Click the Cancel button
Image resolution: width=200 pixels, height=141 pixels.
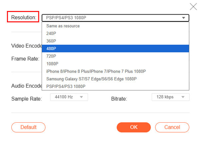tap(172, 127)
